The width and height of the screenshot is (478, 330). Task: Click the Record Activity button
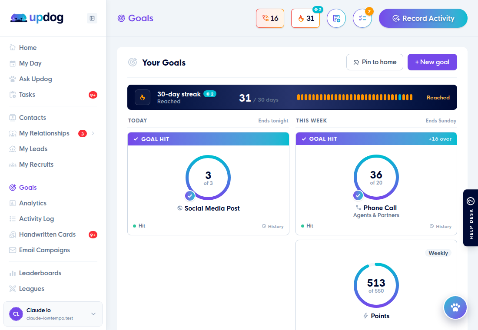coord(423,18)
